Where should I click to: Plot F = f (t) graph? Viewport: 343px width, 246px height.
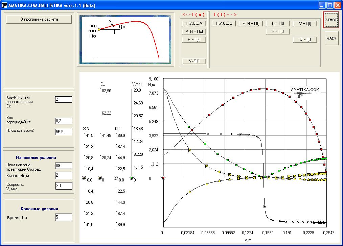click(278, 31)
